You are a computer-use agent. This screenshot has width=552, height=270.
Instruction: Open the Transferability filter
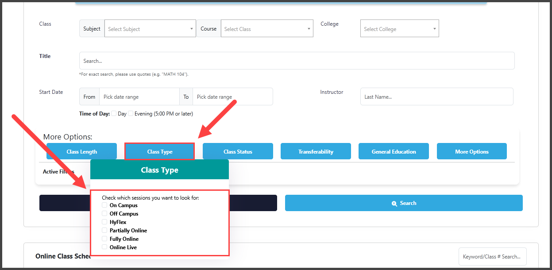(x=316, y=151)
